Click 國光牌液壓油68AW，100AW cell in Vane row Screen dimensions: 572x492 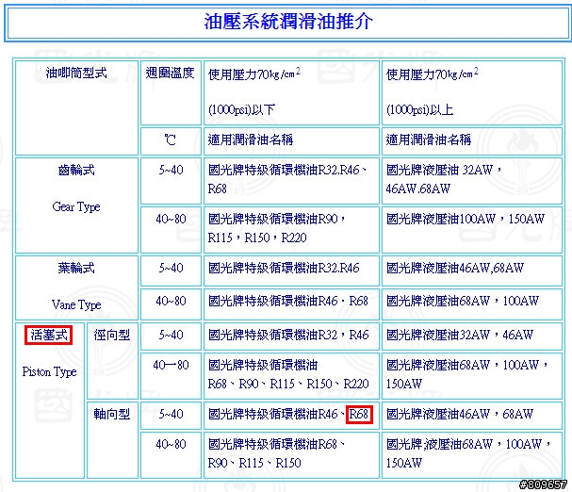point(472,304)
